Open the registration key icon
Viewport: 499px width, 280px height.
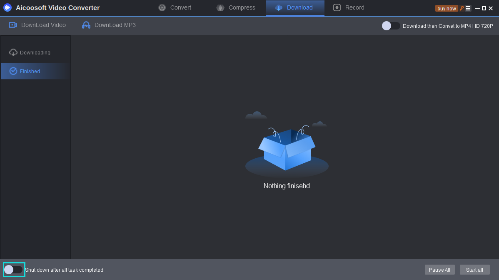point(462,8)
